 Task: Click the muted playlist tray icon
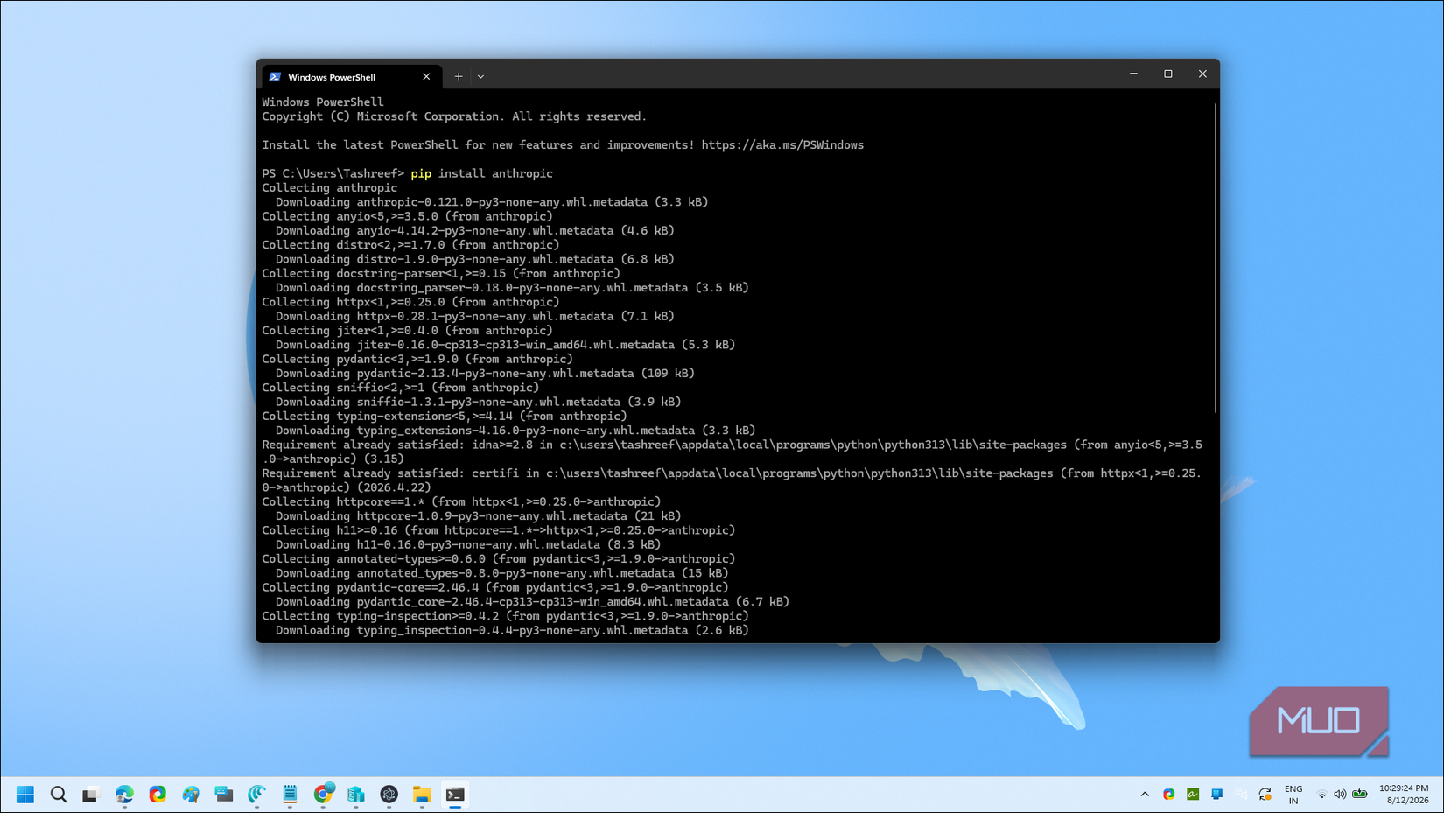[x=1241, y=794]
